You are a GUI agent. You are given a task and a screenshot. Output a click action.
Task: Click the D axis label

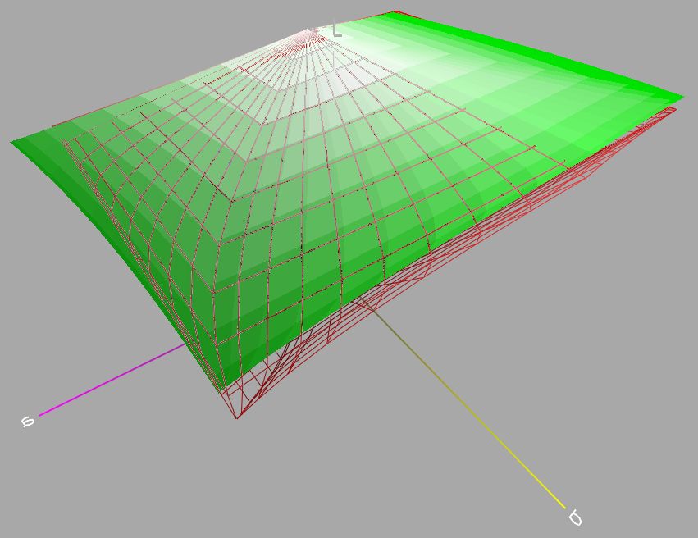(x=575, y=517)
